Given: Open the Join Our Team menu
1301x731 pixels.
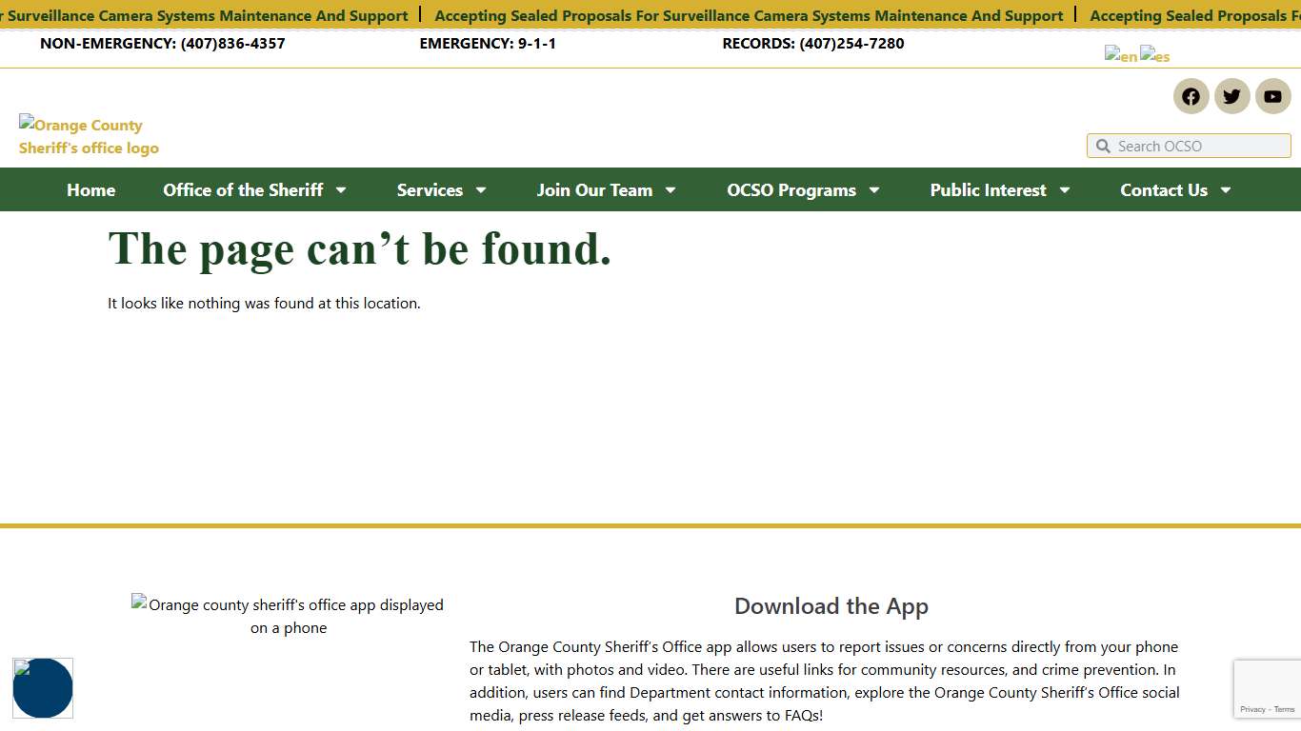Looking at the screenshot, I should [606, 189].
